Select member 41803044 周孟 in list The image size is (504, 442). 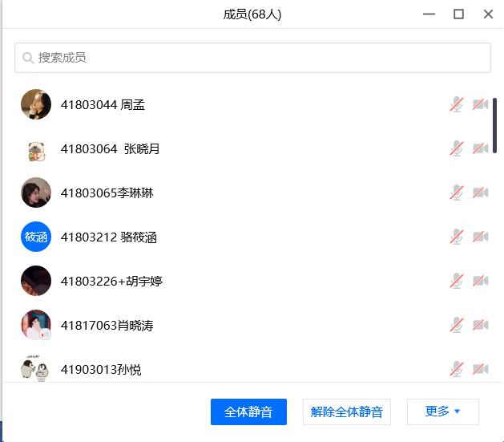pyautogui.click(x=103, y=105)
